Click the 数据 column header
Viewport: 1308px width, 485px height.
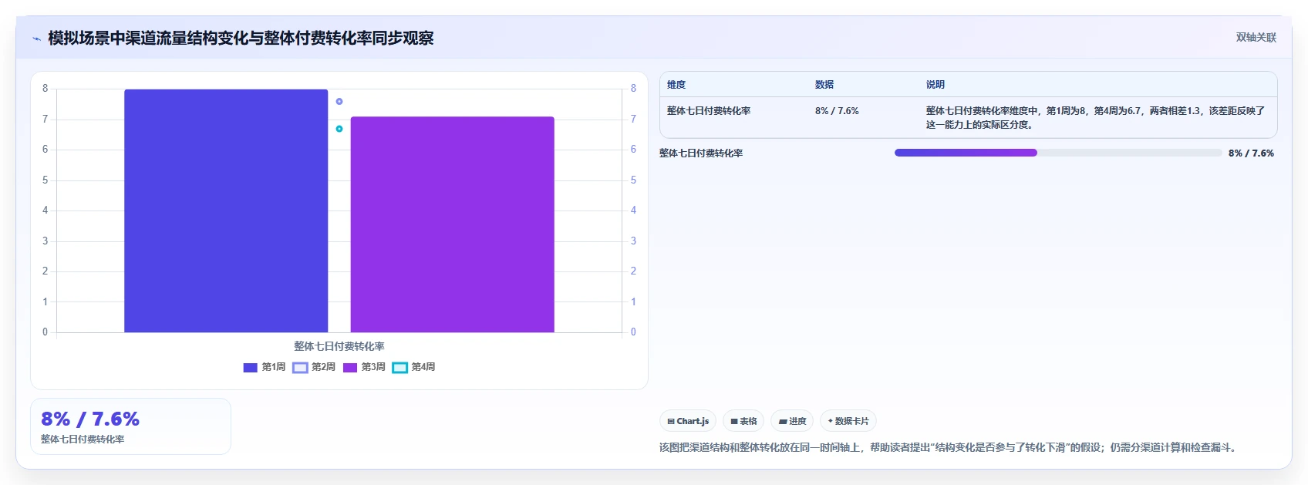tap(824, 85)
